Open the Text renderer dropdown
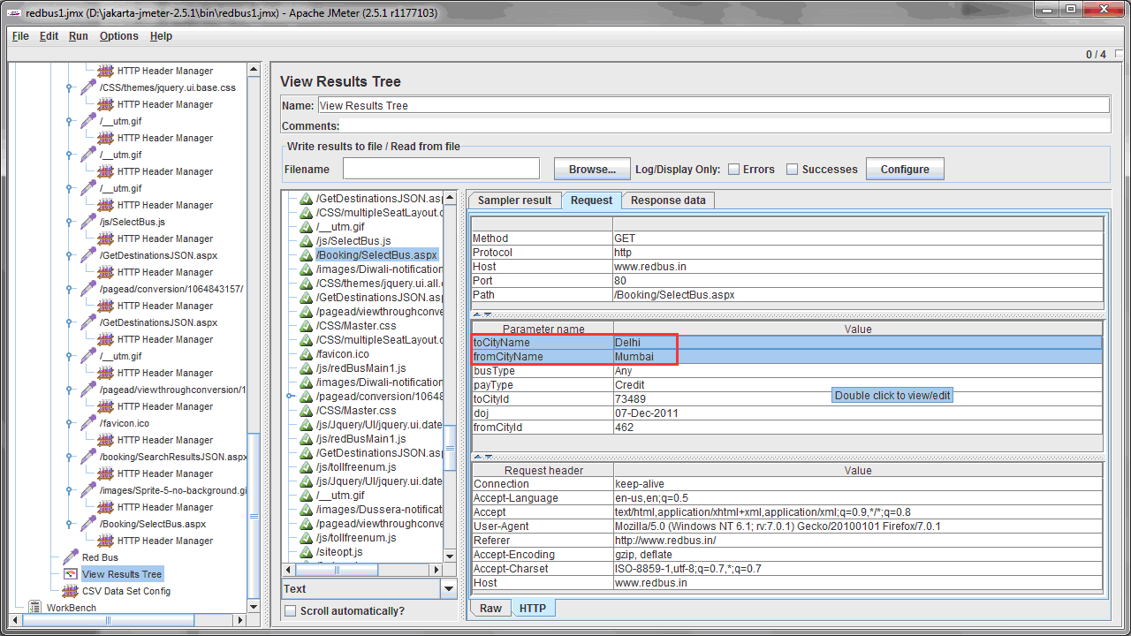Screen dimensions: 1131x636 [x=449, y=589]
